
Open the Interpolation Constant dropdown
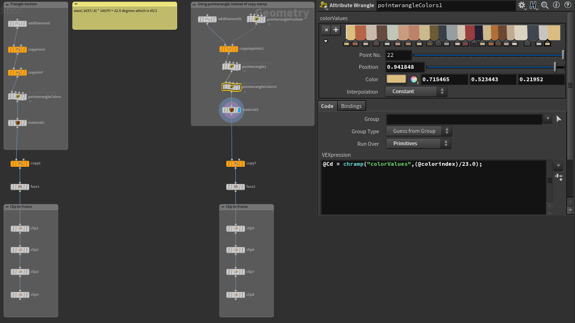pos(416,91)
